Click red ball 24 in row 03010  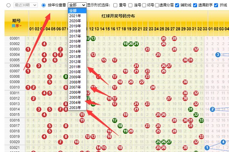tap(153, 88)
